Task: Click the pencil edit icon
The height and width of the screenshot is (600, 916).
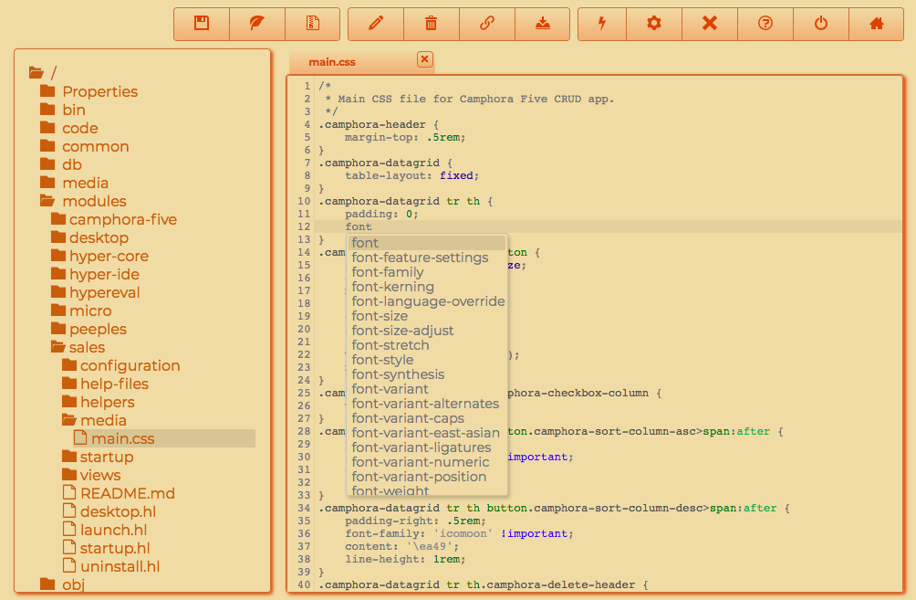Action: tap(376, 24)
